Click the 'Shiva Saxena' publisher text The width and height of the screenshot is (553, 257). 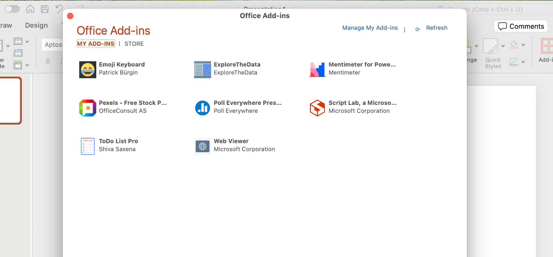coord(117,149)
